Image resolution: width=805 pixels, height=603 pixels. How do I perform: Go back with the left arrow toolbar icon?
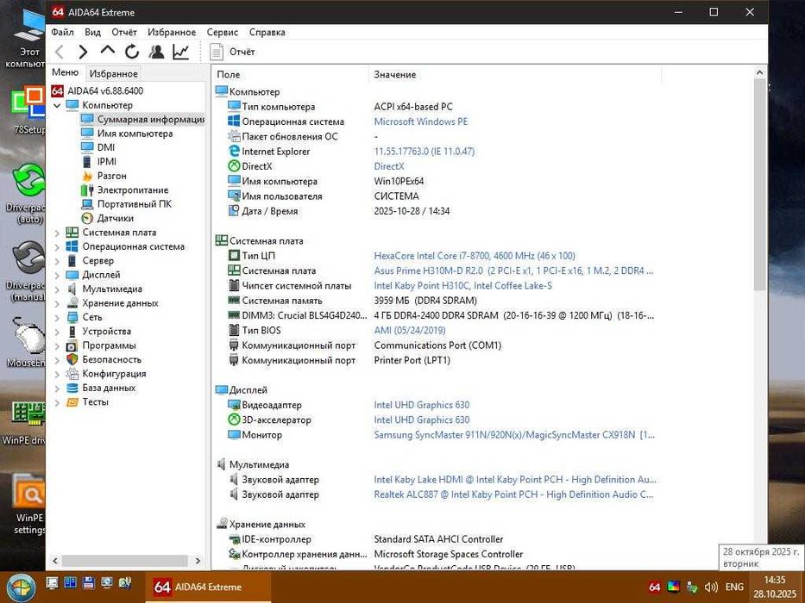[60, 52]
